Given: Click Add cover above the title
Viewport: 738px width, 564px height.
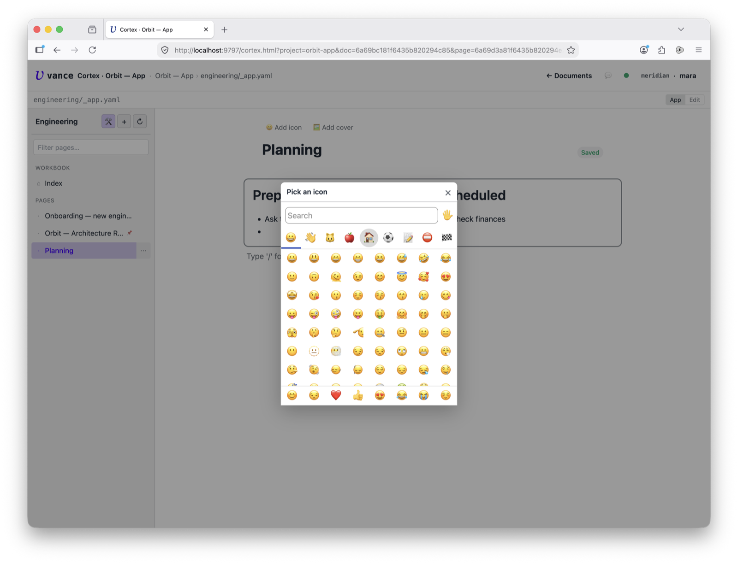Looking at the screenshot, I should click(x=333, y=128).
